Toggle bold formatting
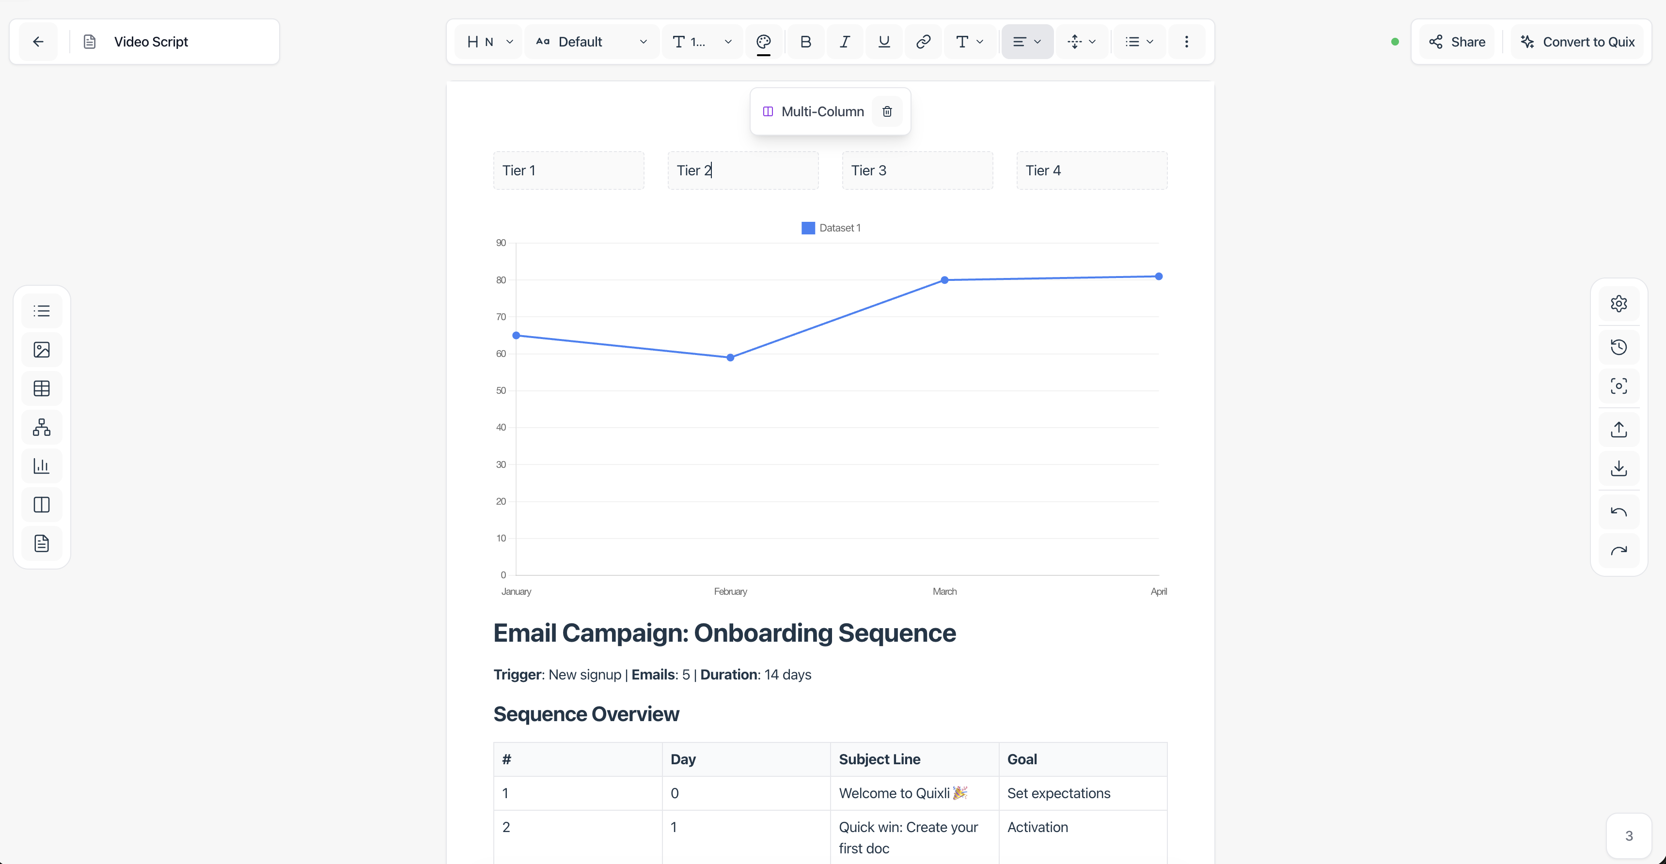The image size is (1666, 864). click(x=805, y=41)
